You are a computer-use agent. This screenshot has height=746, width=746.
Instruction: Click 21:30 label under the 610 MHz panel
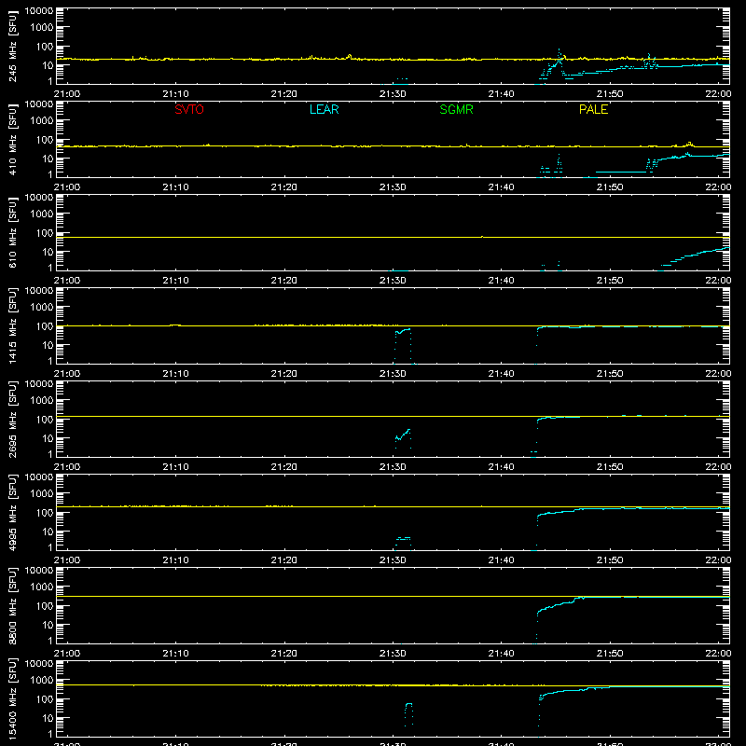[393, 281]
